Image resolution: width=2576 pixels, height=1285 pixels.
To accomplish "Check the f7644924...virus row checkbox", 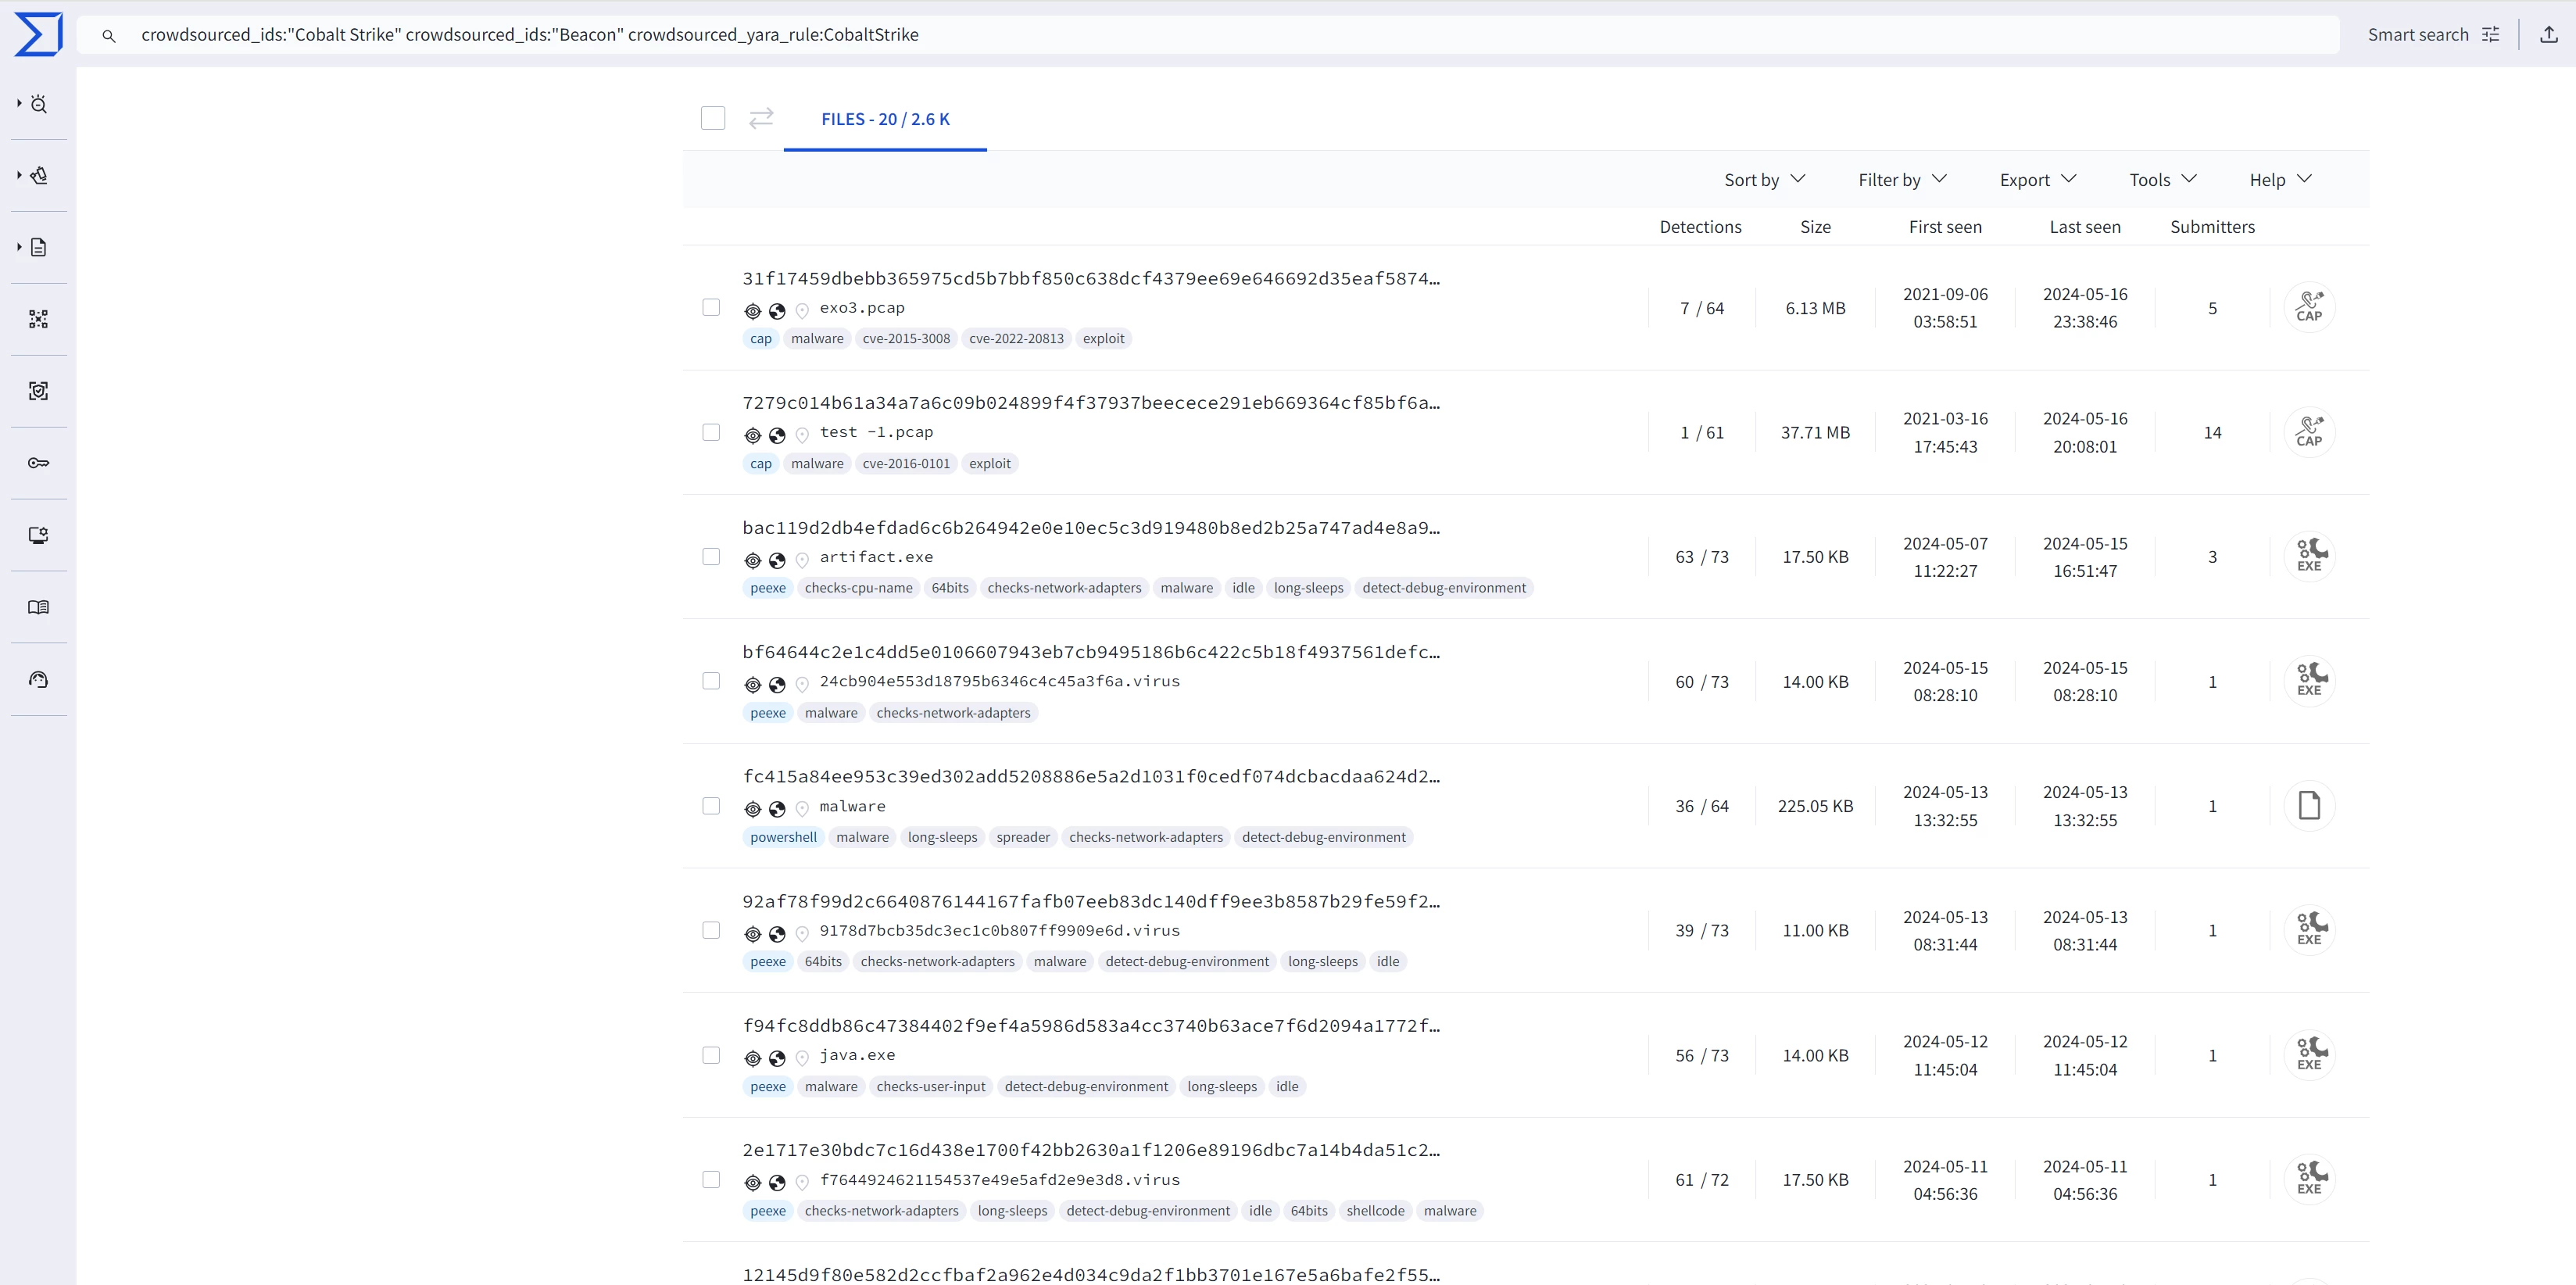I will [711, 1180].
